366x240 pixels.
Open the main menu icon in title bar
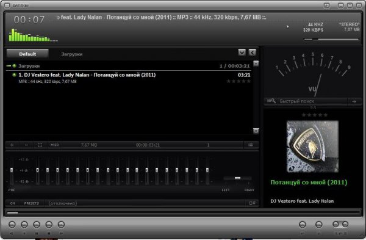[7, 5]
